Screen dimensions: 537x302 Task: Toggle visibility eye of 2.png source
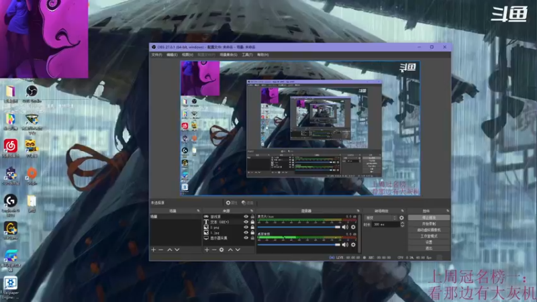pyautogui.click(x=246, y=227)
